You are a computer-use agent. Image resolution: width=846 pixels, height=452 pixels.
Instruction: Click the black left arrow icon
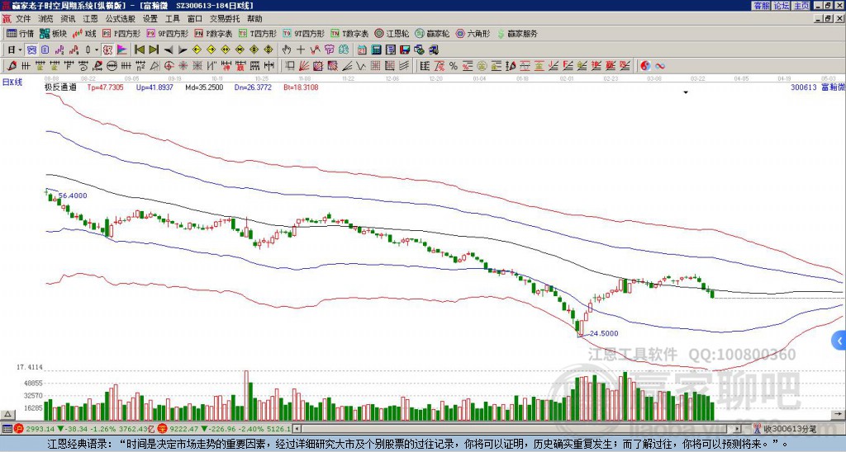169,50
